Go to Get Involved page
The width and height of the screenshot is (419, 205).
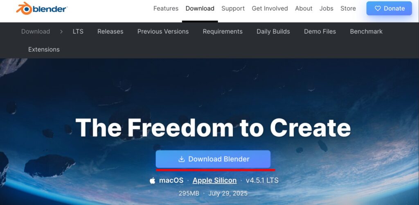click(x=270, y=9)
